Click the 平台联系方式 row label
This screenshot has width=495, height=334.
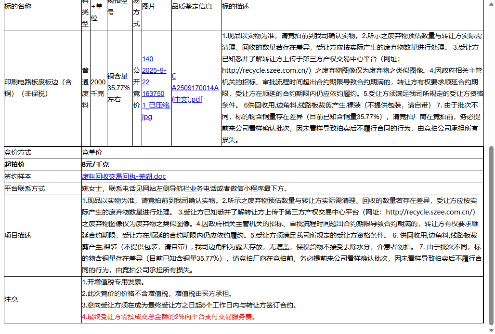pyautogui.click(x=25, y=188)
